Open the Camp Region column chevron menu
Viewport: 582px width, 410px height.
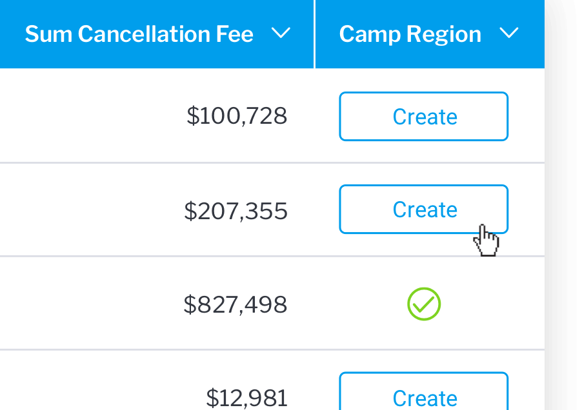[509, 33]
